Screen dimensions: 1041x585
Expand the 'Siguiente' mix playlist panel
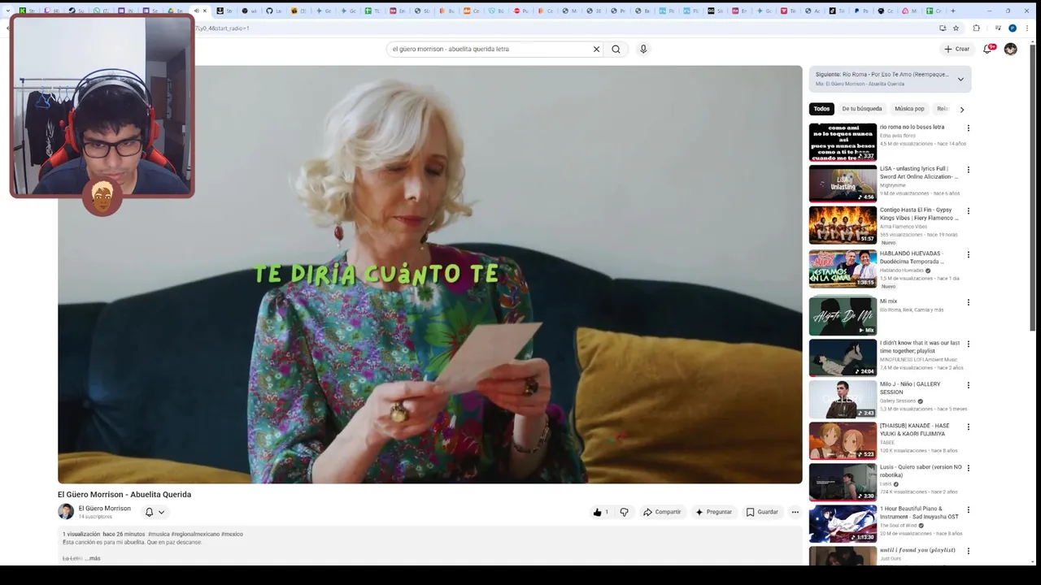click(960, 79)
